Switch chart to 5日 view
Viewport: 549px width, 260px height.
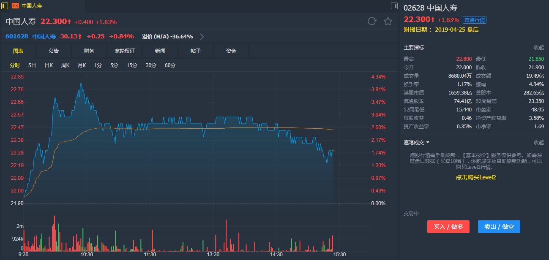[x=32, y=65]
